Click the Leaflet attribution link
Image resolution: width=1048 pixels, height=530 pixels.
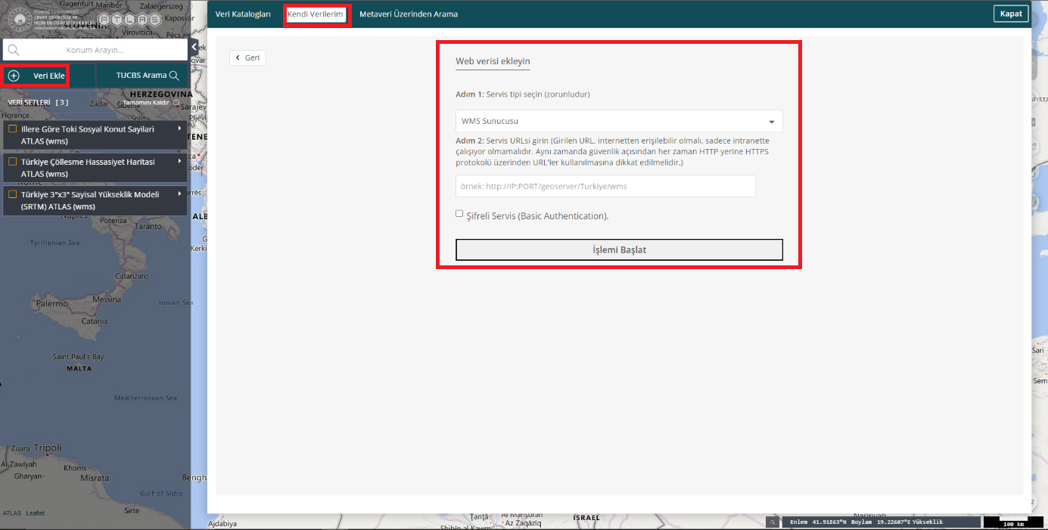36,513
